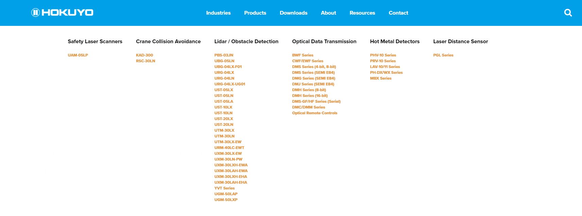Open the URM-40LC-EWT product link

pyautogui.click(x=229, y=148)
